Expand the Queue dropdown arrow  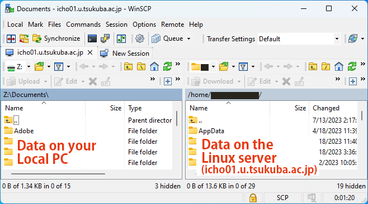pos(188,39)
